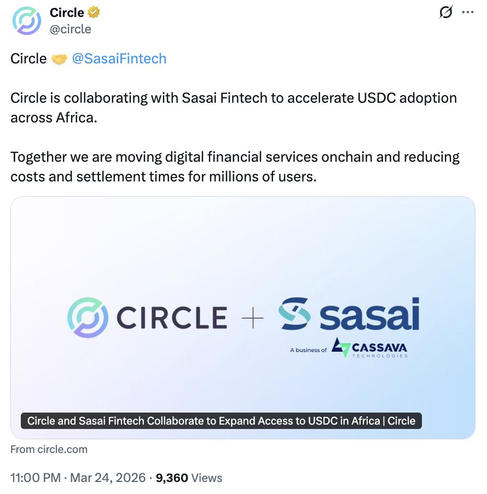Click the Circle display name
Viewport: 487px width, 494px height.
[66, 12]
